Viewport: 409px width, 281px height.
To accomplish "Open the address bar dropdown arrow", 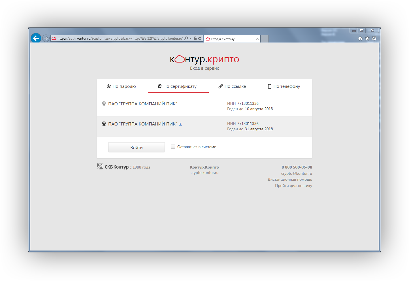I will click(191, 39).
